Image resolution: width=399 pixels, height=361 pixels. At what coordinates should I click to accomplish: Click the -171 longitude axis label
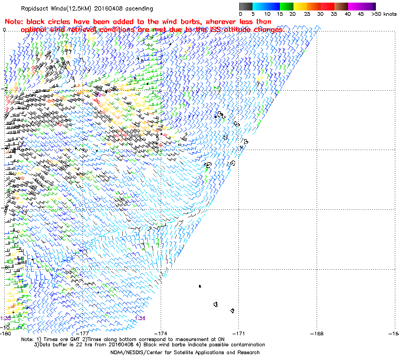coord(239,333)
